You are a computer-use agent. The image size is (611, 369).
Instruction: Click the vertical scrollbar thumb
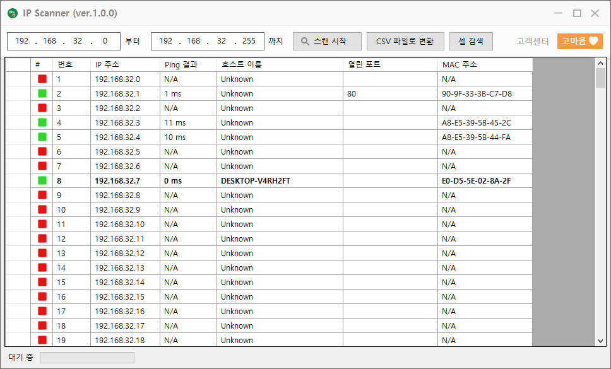coord(600,78)
